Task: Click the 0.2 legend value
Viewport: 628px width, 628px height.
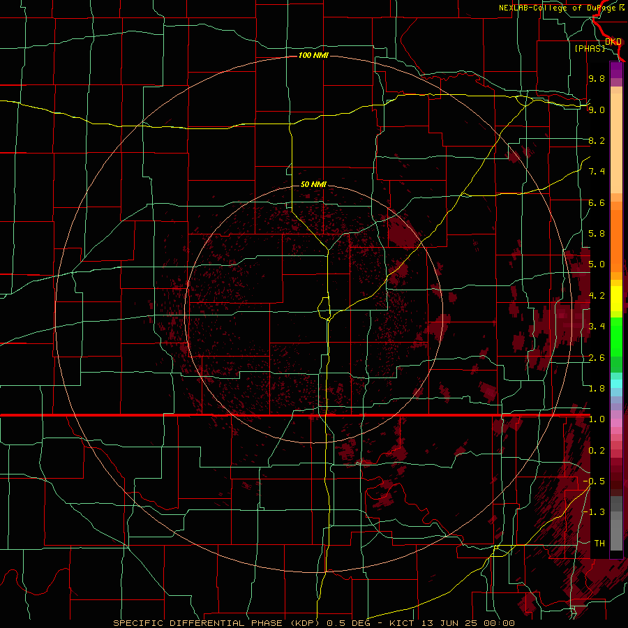Action: tap(597, 451)
